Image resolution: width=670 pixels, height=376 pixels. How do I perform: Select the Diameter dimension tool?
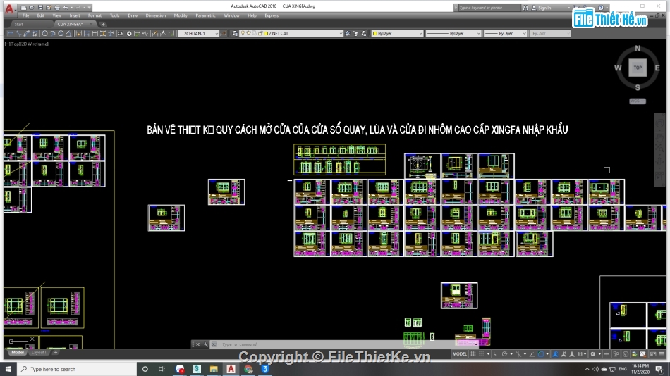tap(61, 33)
